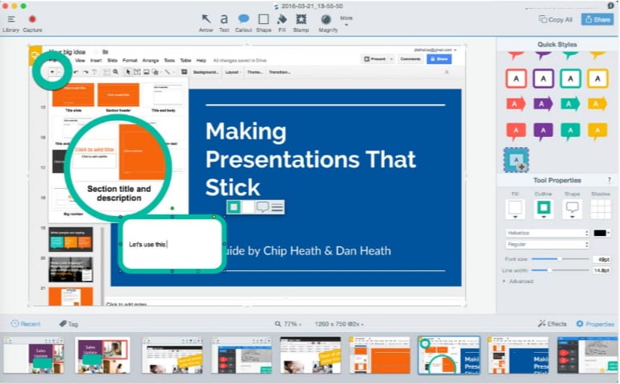Click Background button in Slides toolbar
The height and width of the screenshot is (384, 620).
pyautogui.click(x=206, y=72)
